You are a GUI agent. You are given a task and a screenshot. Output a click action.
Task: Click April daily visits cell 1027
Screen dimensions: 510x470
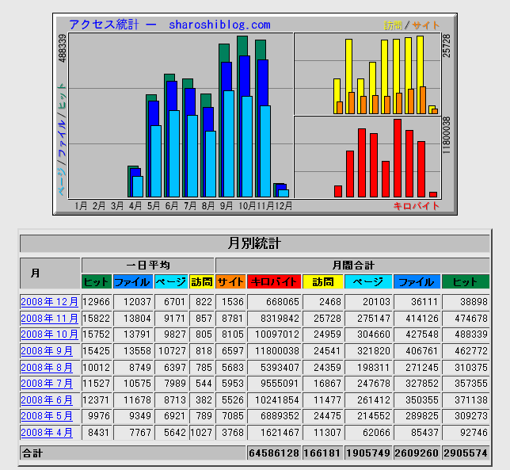click(x=202, y=433)
